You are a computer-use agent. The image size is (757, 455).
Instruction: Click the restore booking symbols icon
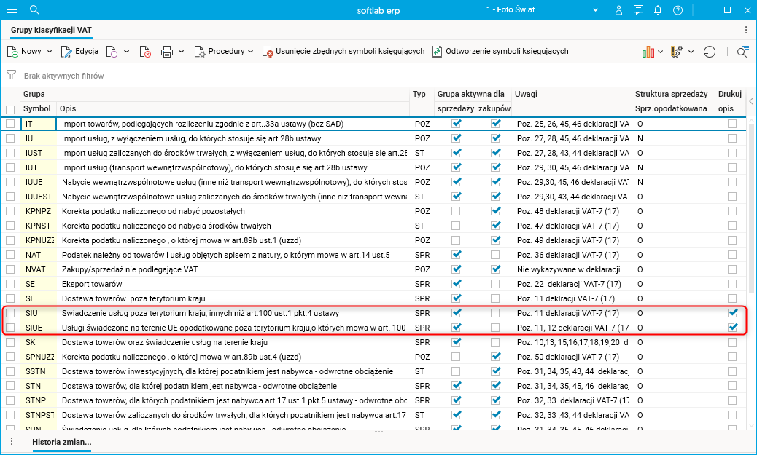click(x=437, y=52)
